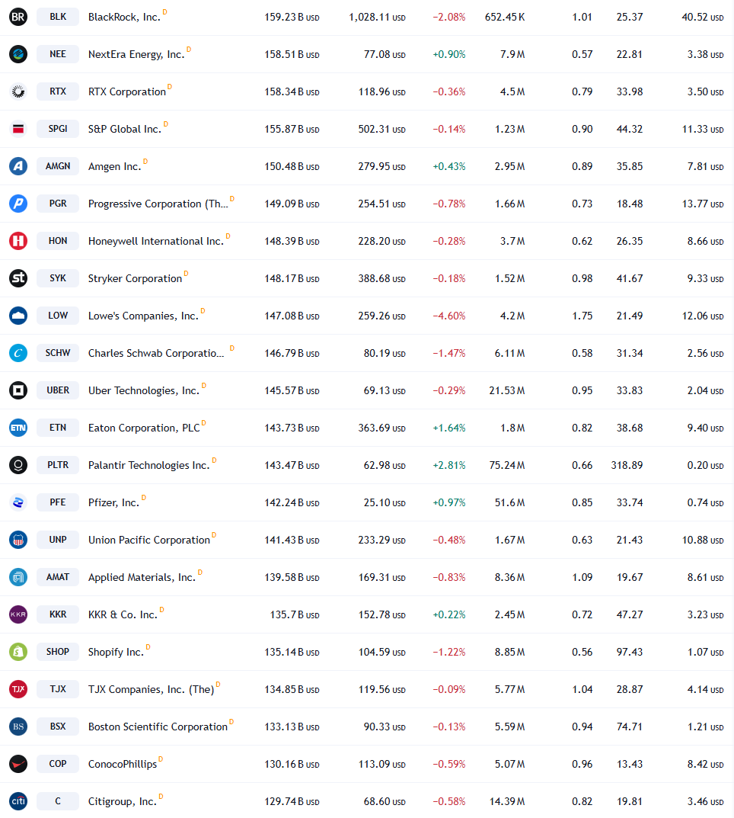The image size is (734, 818).
Task: Click ConocoPhillips price 113.09 USD
Action: click(381, 765)
